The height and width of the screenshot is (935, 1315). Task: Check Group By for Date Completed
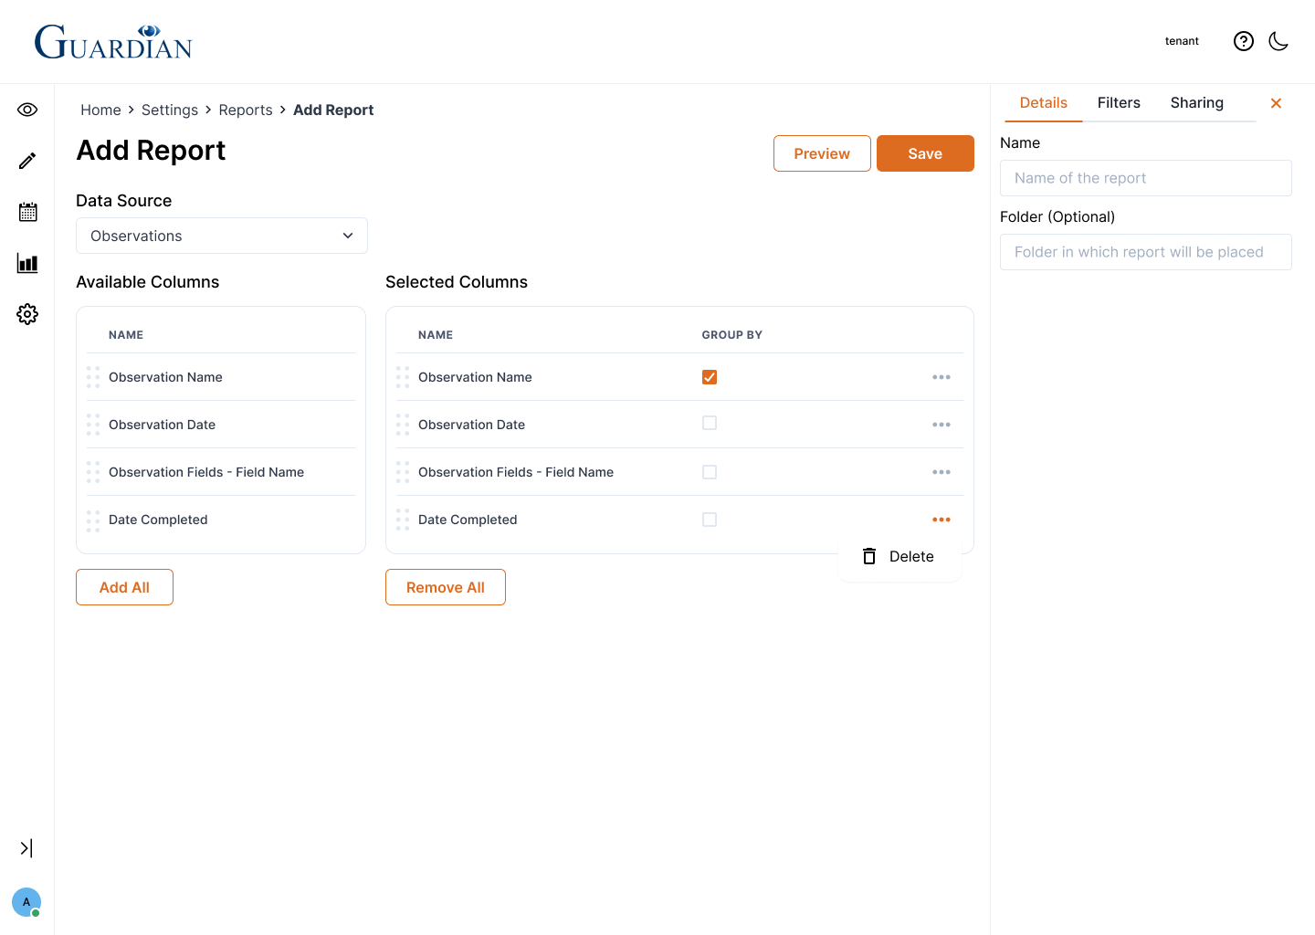pos(710,520)
